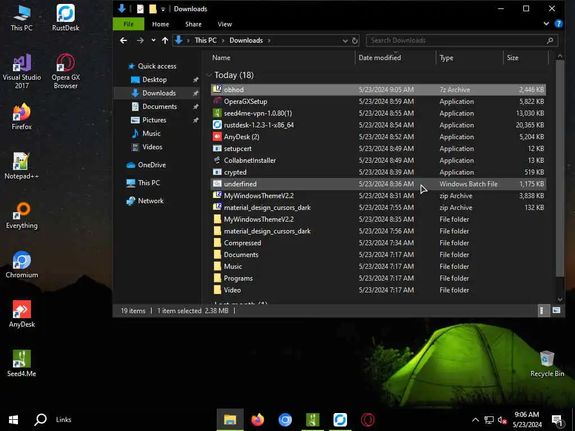Viewport: 575px width, 431px height.
Task: Open the Firefox desktop shortcut
Action: click(22, 116)
